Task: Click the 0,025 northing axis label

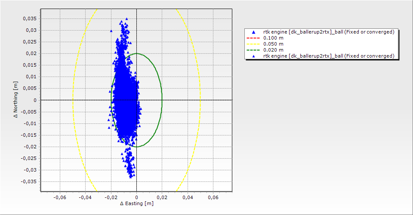Action: pos(30,42)
